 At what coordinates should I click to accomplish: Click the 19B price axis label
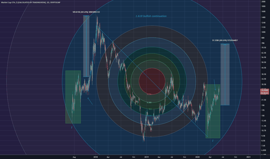pos(263,105)
